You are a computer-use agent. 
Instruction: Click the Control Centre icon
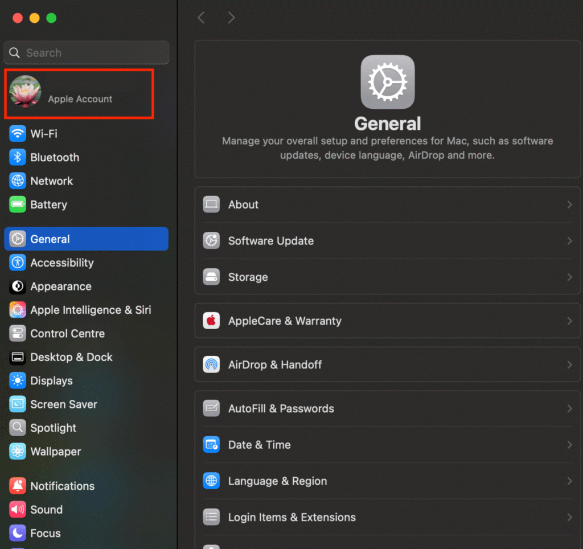click(18, 334)
